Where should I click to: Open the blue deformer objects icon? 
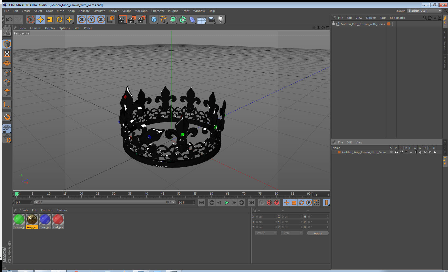192,19
